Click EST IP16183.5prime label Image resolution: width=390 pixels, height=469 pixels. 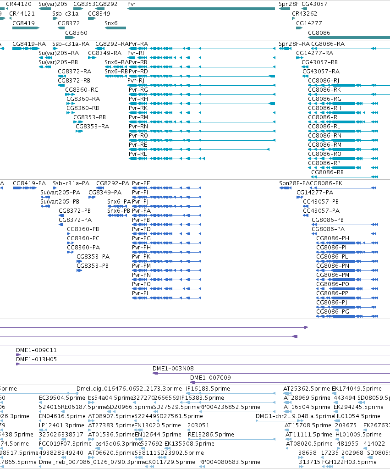[x=208, y=388]
